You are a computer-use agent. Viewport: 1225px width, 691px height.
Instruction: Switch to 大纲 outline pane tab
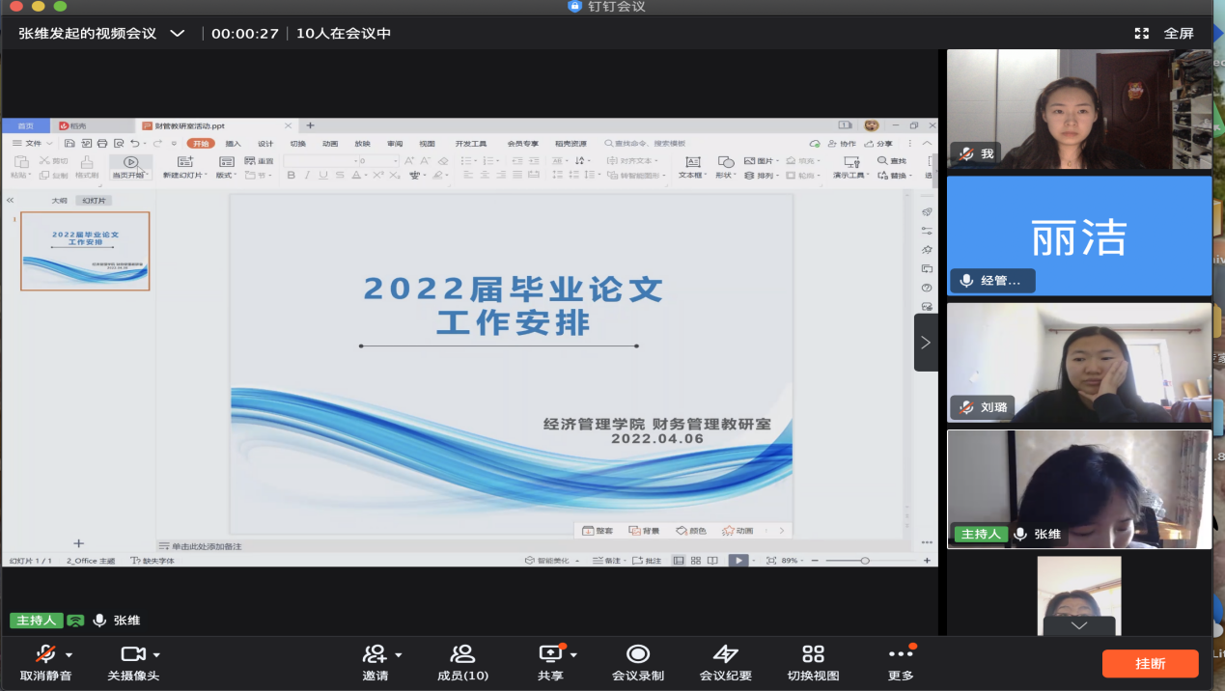click(x=60, y=201)
